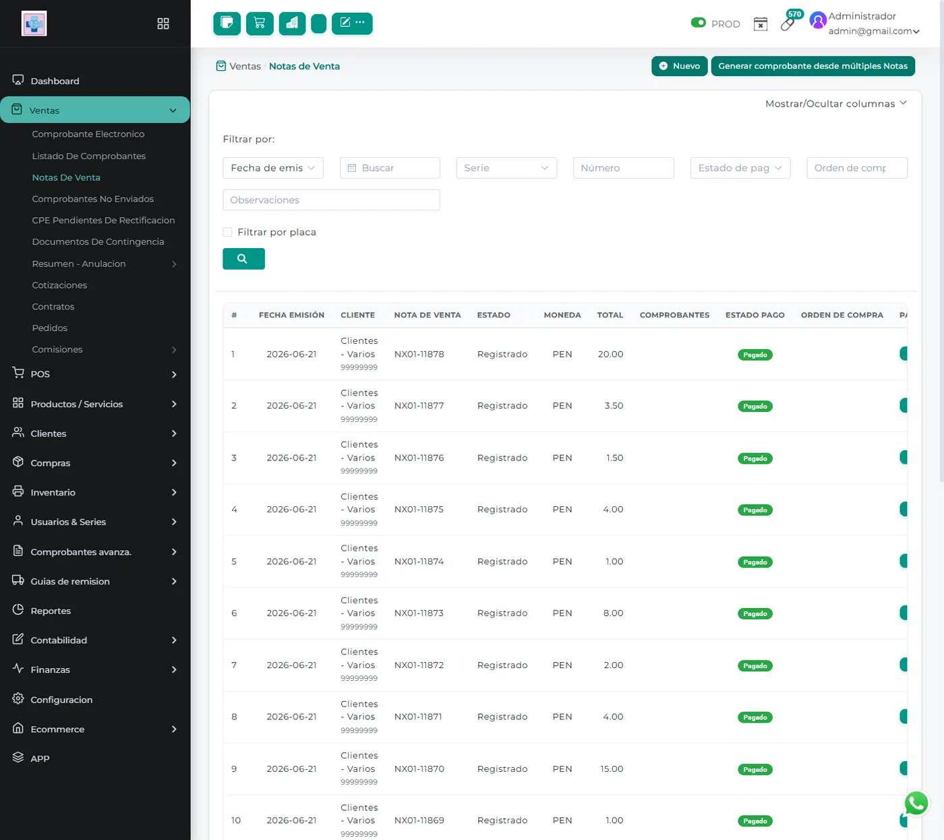Screen dimensions: 944x840
Task: Open the Serie dropdown filter
Action: (506, 168)
